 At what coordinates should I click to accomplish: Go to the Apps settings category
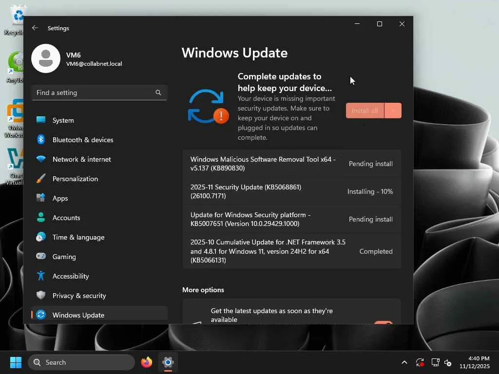click(x=99, y=198)
